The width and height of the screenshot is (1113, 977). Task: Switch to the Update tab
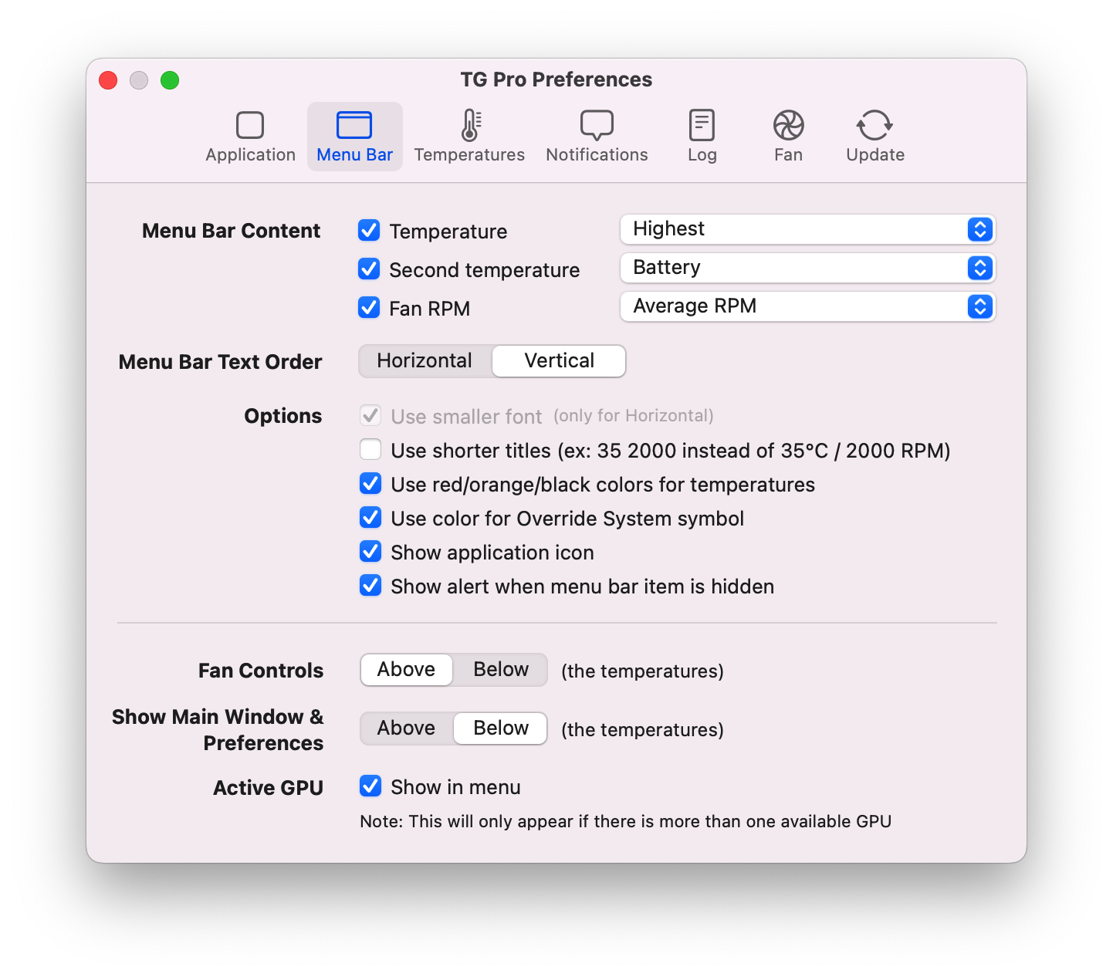pos(874,137)
